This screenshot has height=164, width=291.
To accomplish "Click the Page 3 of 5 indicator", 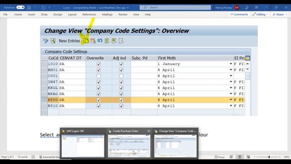I will click(x=7, y=157).
